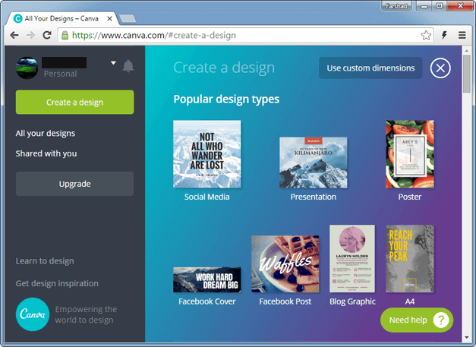The height and width of the screenshot is (347, 476).
Task: Click the profile avatar picture
Action: pyautogui.click(x=27, y=68)
